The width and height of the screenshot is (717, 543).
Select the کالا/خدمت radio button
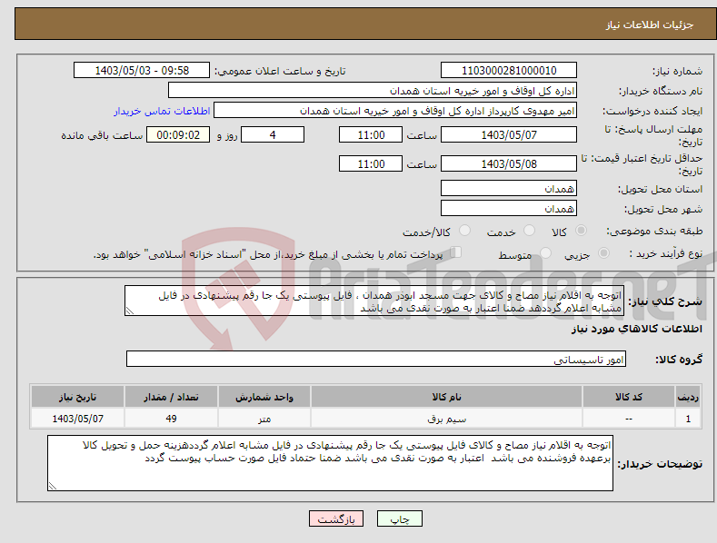tap(464, 231)
